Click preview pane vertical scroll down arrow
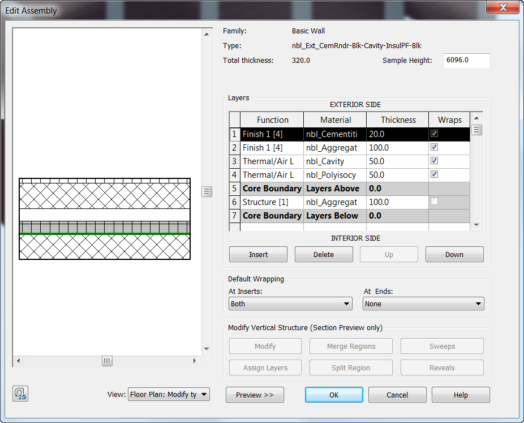This screenshot has width=524, height=423. pyautogui.click(x=207, y=349)
